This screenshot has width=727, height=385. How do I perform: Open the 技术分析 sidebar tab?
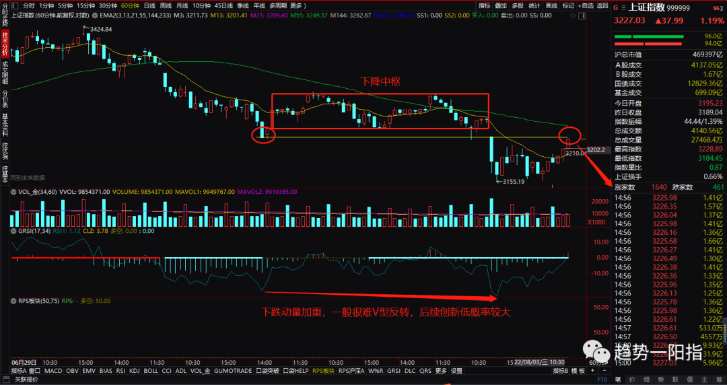click(5, 44)
